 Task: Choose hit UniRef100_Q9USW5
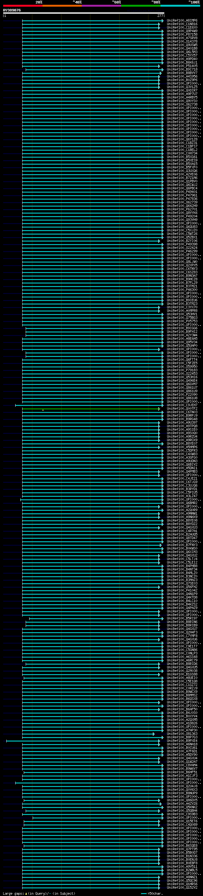pos(182,45)
